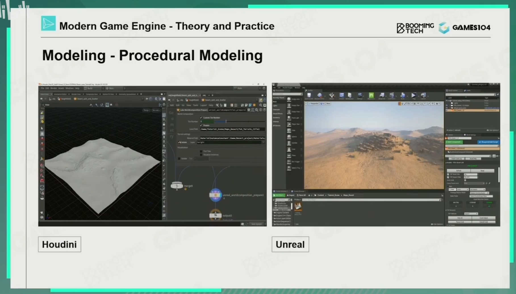
Task: Click the output0 node in Houdini
Action: [215, 215]
